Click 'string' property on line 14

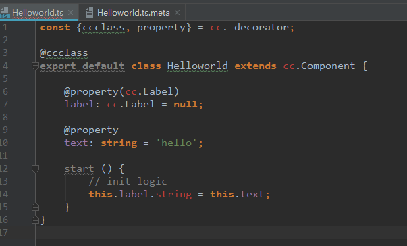click(173, 195)
